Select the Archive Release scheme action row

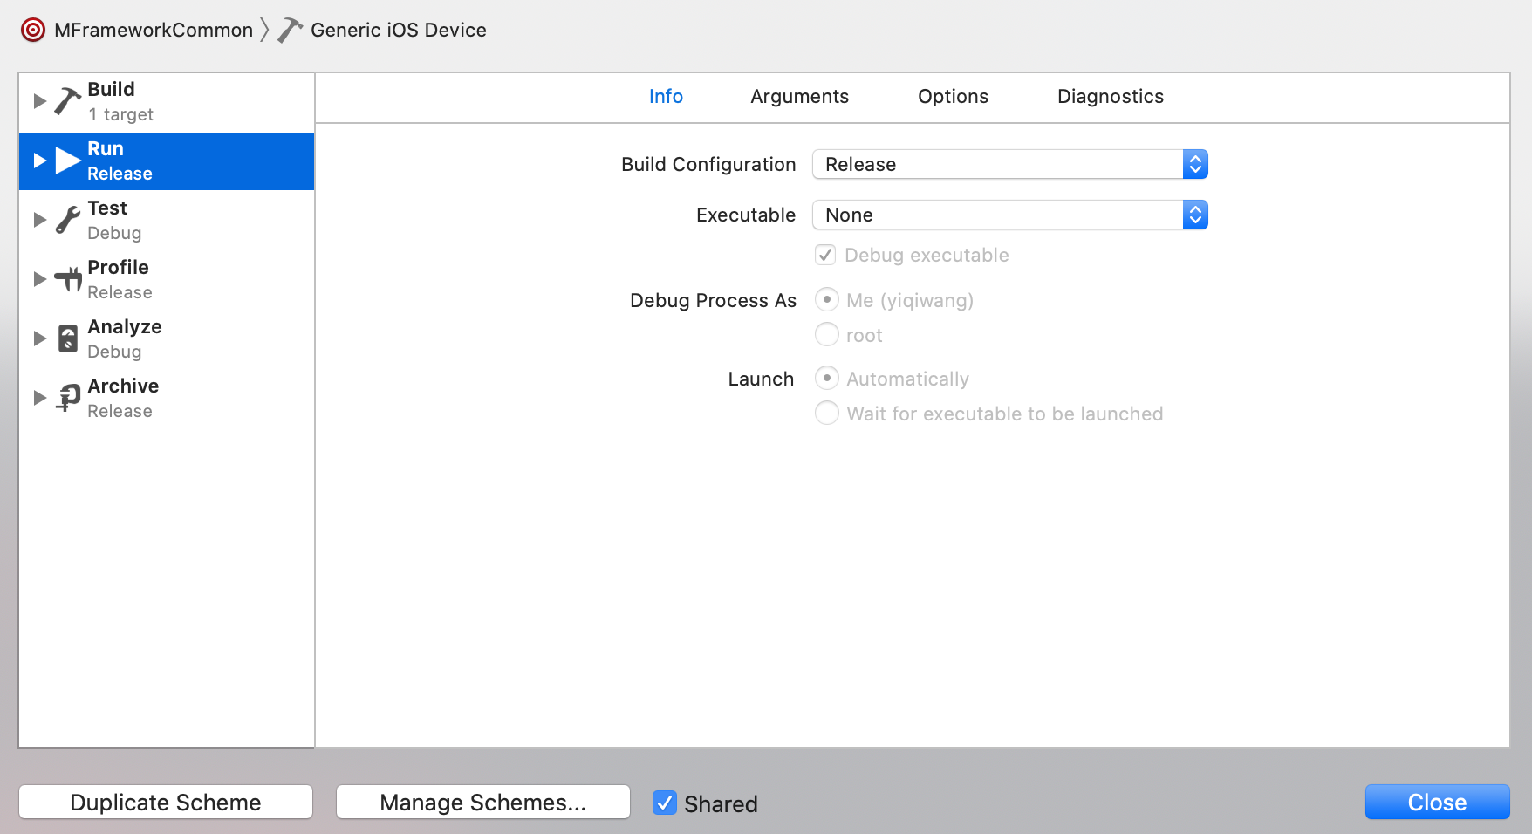tap(167, 398)
